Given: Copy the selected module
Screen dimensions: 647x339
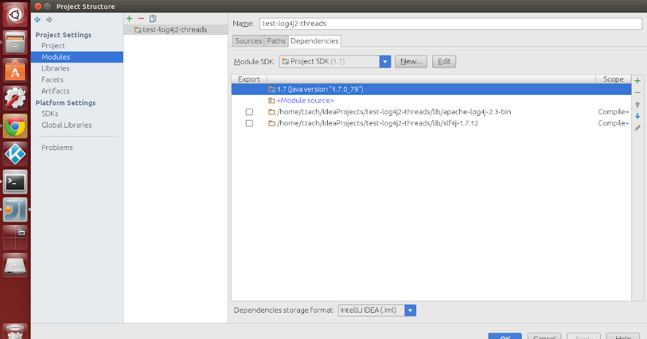Looking at the screenshot, I should point(153,18).
